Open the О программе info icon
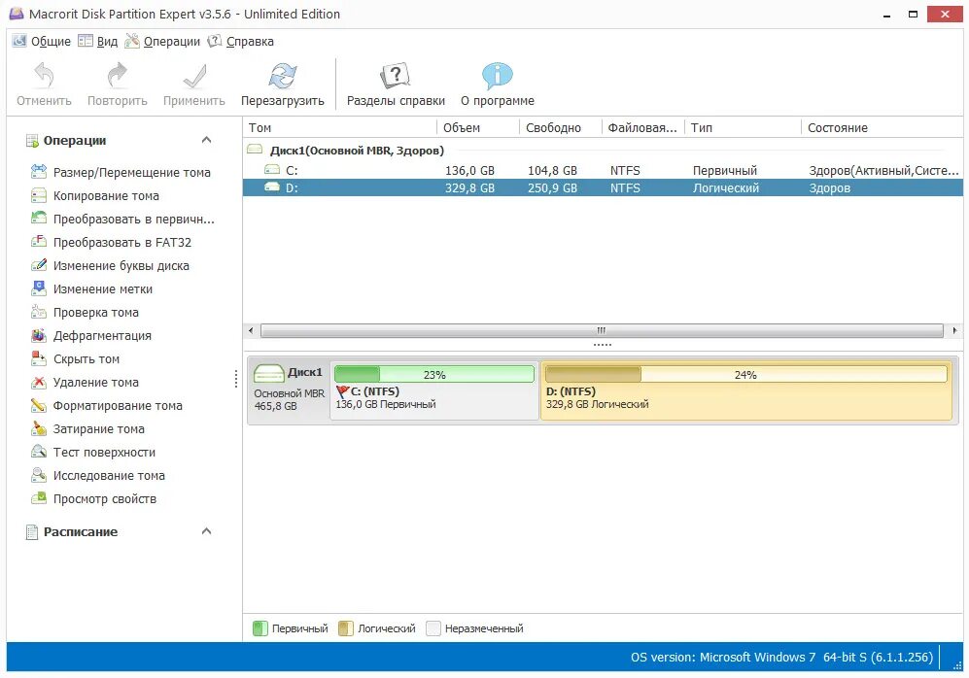 click(x=497, y=76)
